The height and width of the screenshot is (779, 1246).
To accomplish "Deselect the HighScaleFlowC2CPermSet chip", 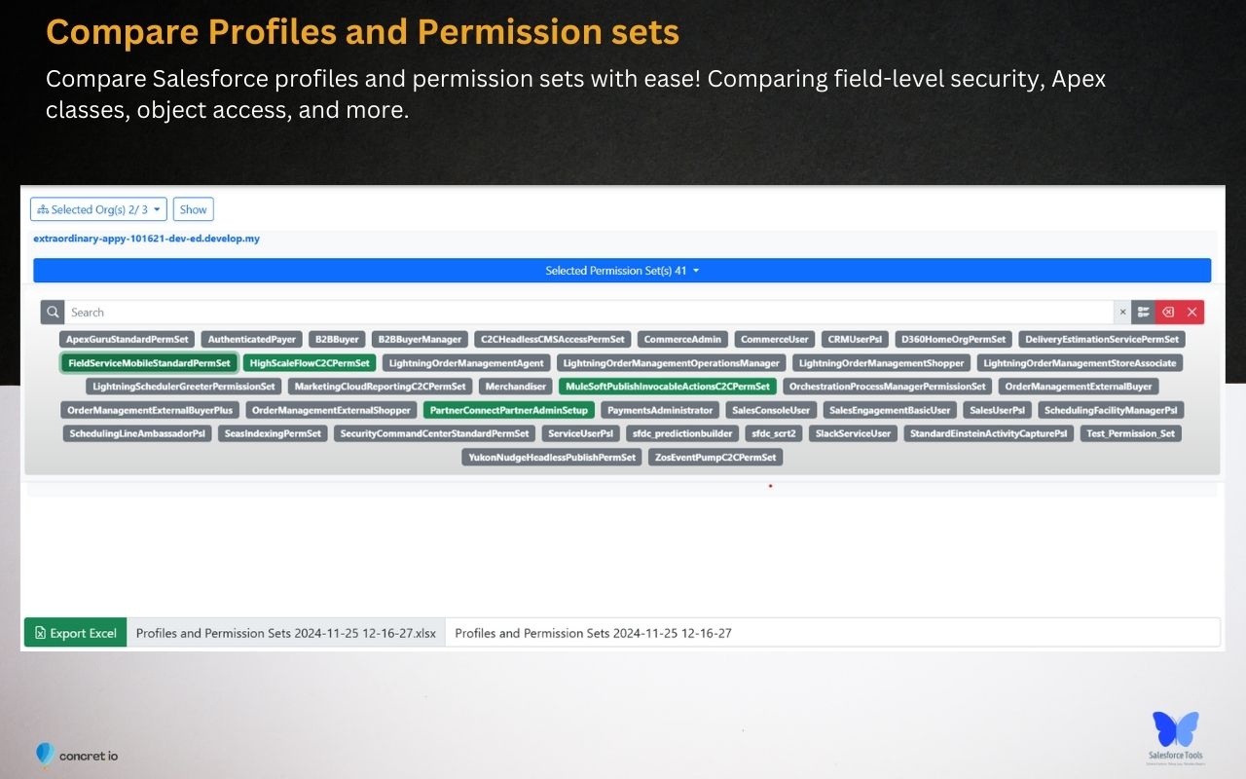I will 310,362.
